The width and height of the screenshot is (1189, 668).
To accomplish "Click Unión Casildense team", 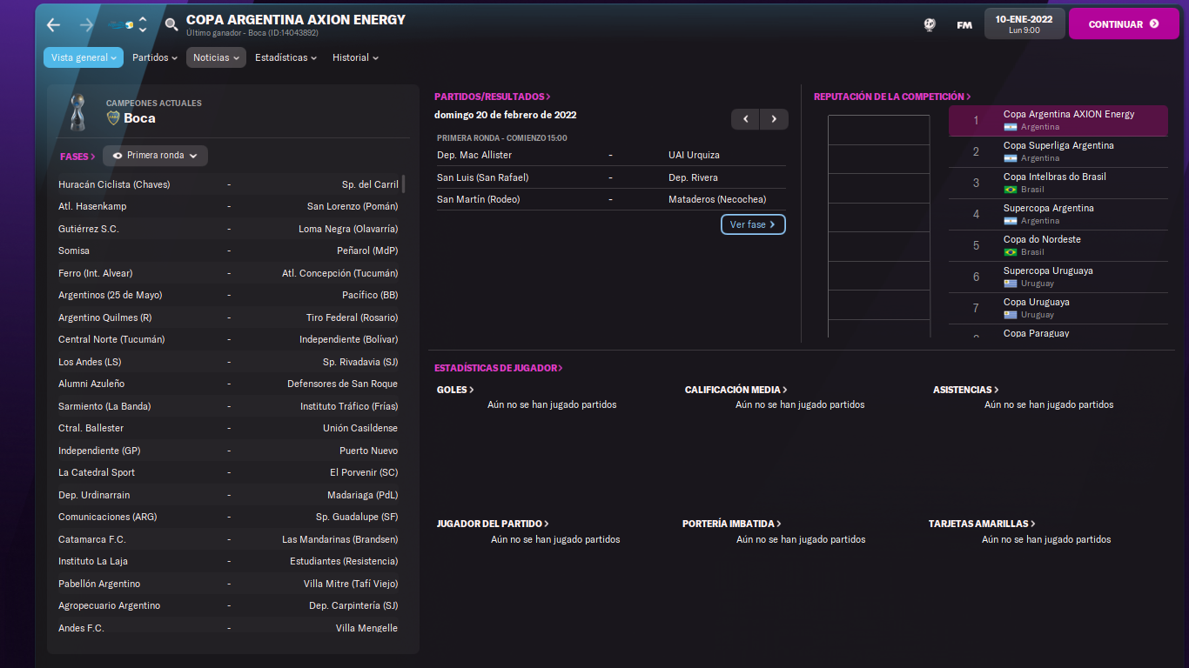I will (x=360, y=428).
